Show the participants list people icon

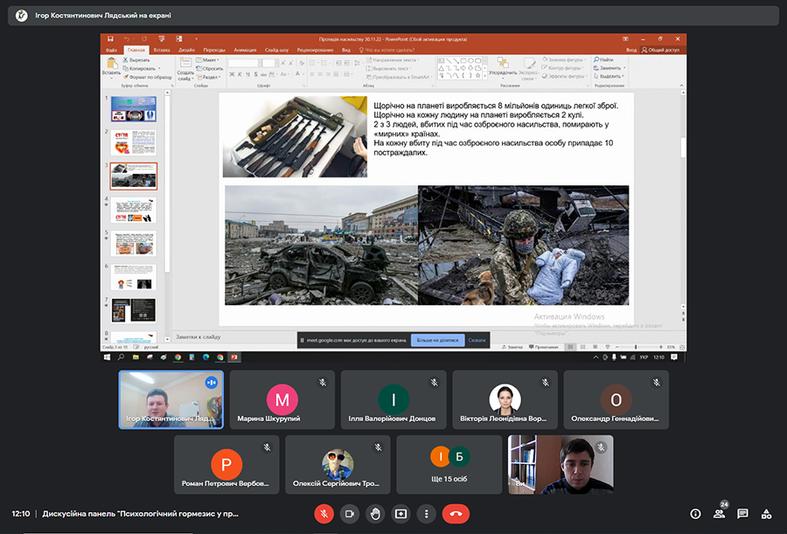pos(720,513)
